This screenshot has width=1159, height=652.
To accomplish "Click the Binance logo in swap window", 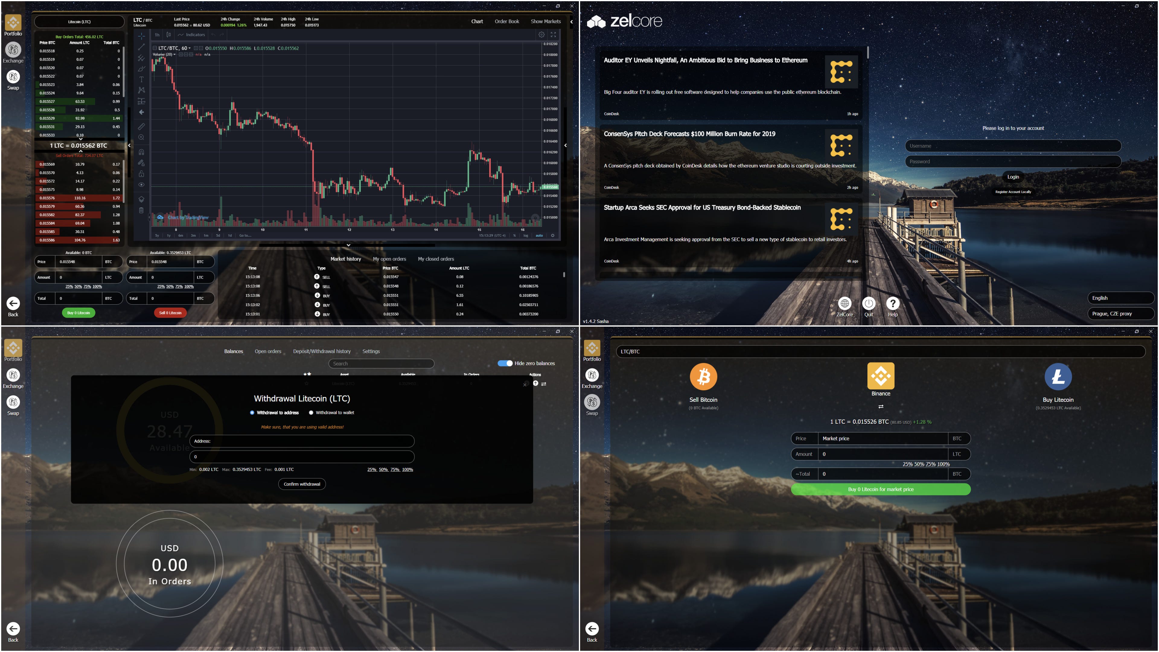I will pos(880,376).
